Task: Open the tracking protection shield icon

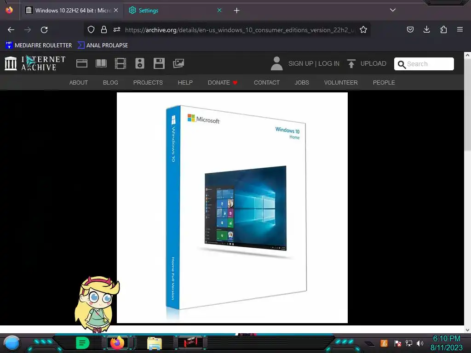Action: coord(91,29)
